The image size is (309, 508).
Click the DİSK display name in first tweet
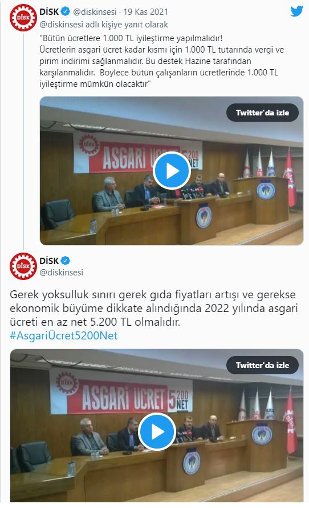pyautogui.click(x=50, y=11)
